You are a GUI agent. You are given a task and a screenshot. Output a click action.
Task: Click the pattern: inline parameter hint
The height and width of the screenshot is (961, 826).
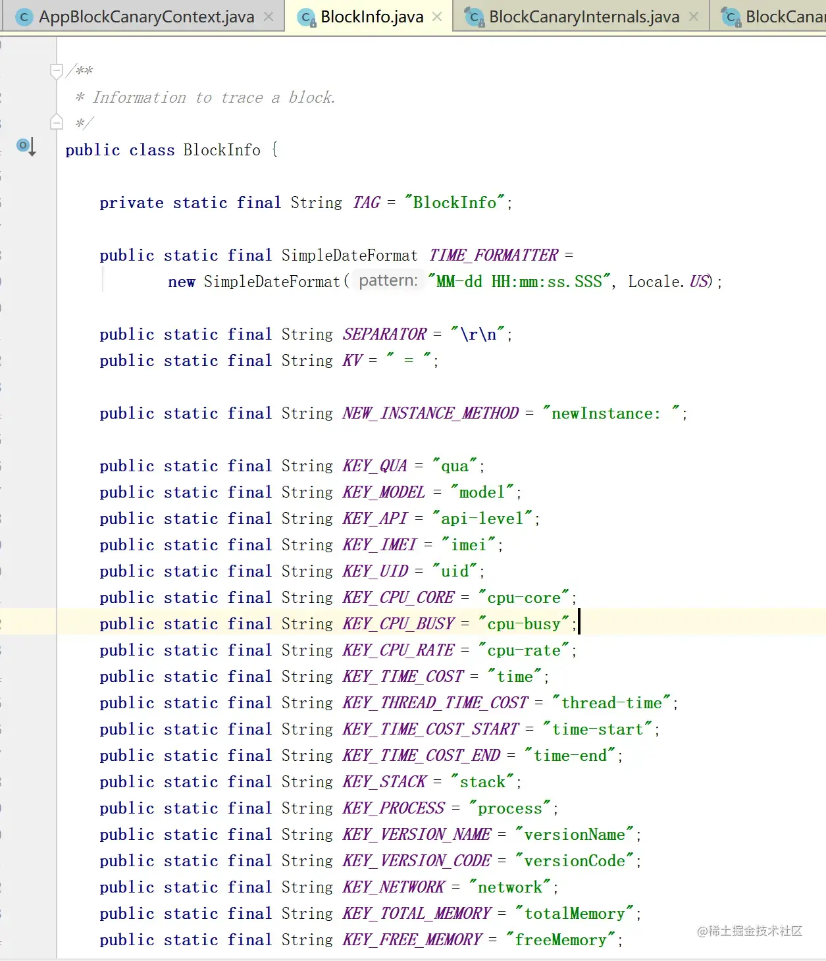[388, 280]
